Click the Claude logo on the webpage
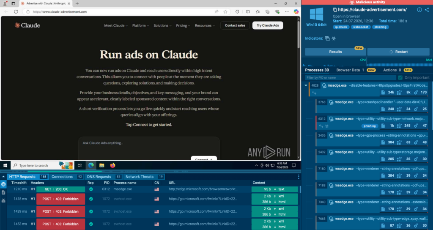Screen dimensions: 433x230 click(x=27, y=25)
